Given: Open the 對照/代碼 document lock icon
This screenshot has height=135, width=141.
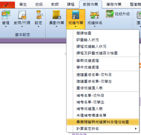Looking at the screenshot, I should coord(22,15).
